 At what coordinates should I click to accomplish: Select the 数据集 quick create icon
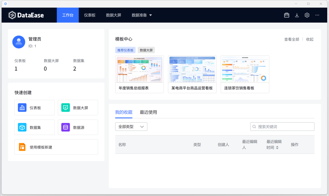click(22, 127)
